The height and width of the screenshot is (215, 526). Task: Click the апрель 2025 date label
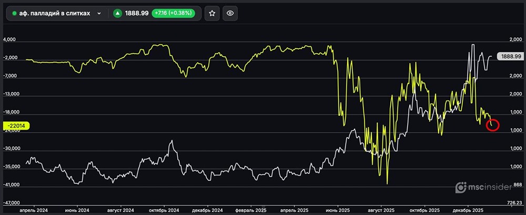tap(295, 211)
